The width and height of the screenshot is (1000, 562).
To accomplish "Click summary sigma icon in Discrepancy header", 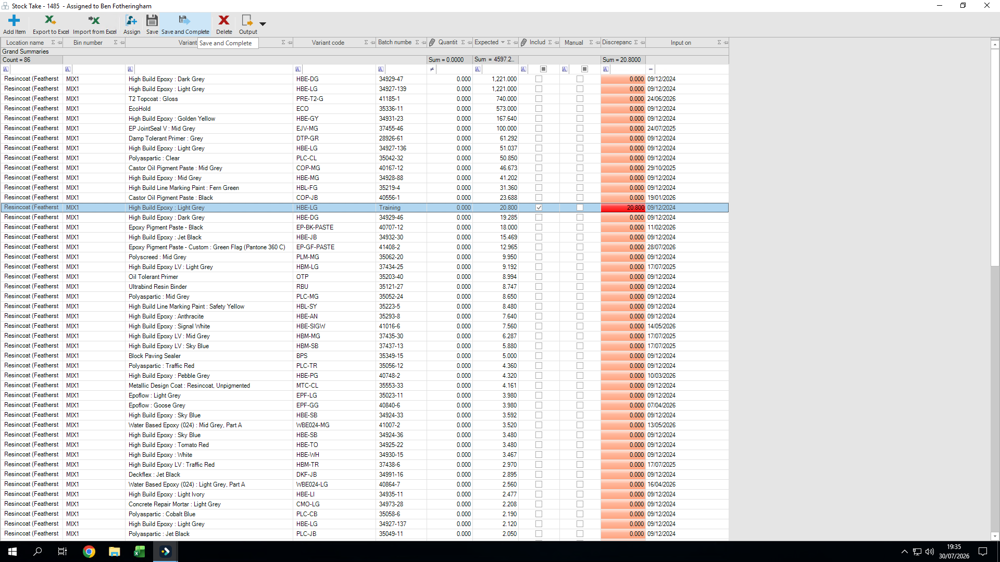I will (x=636, y=43).
